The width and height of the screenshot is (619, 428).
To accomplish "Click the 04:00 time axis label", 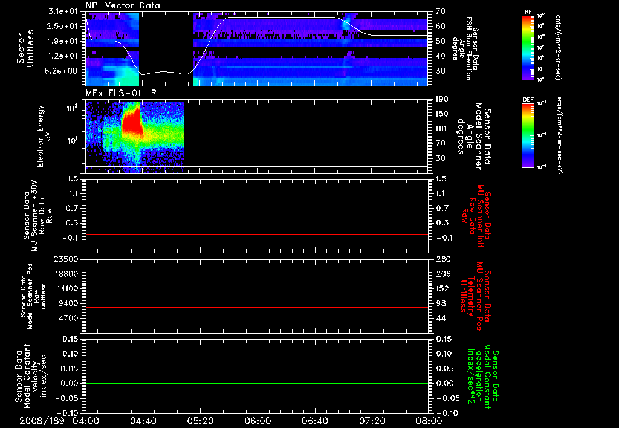I will coord(86,421).
